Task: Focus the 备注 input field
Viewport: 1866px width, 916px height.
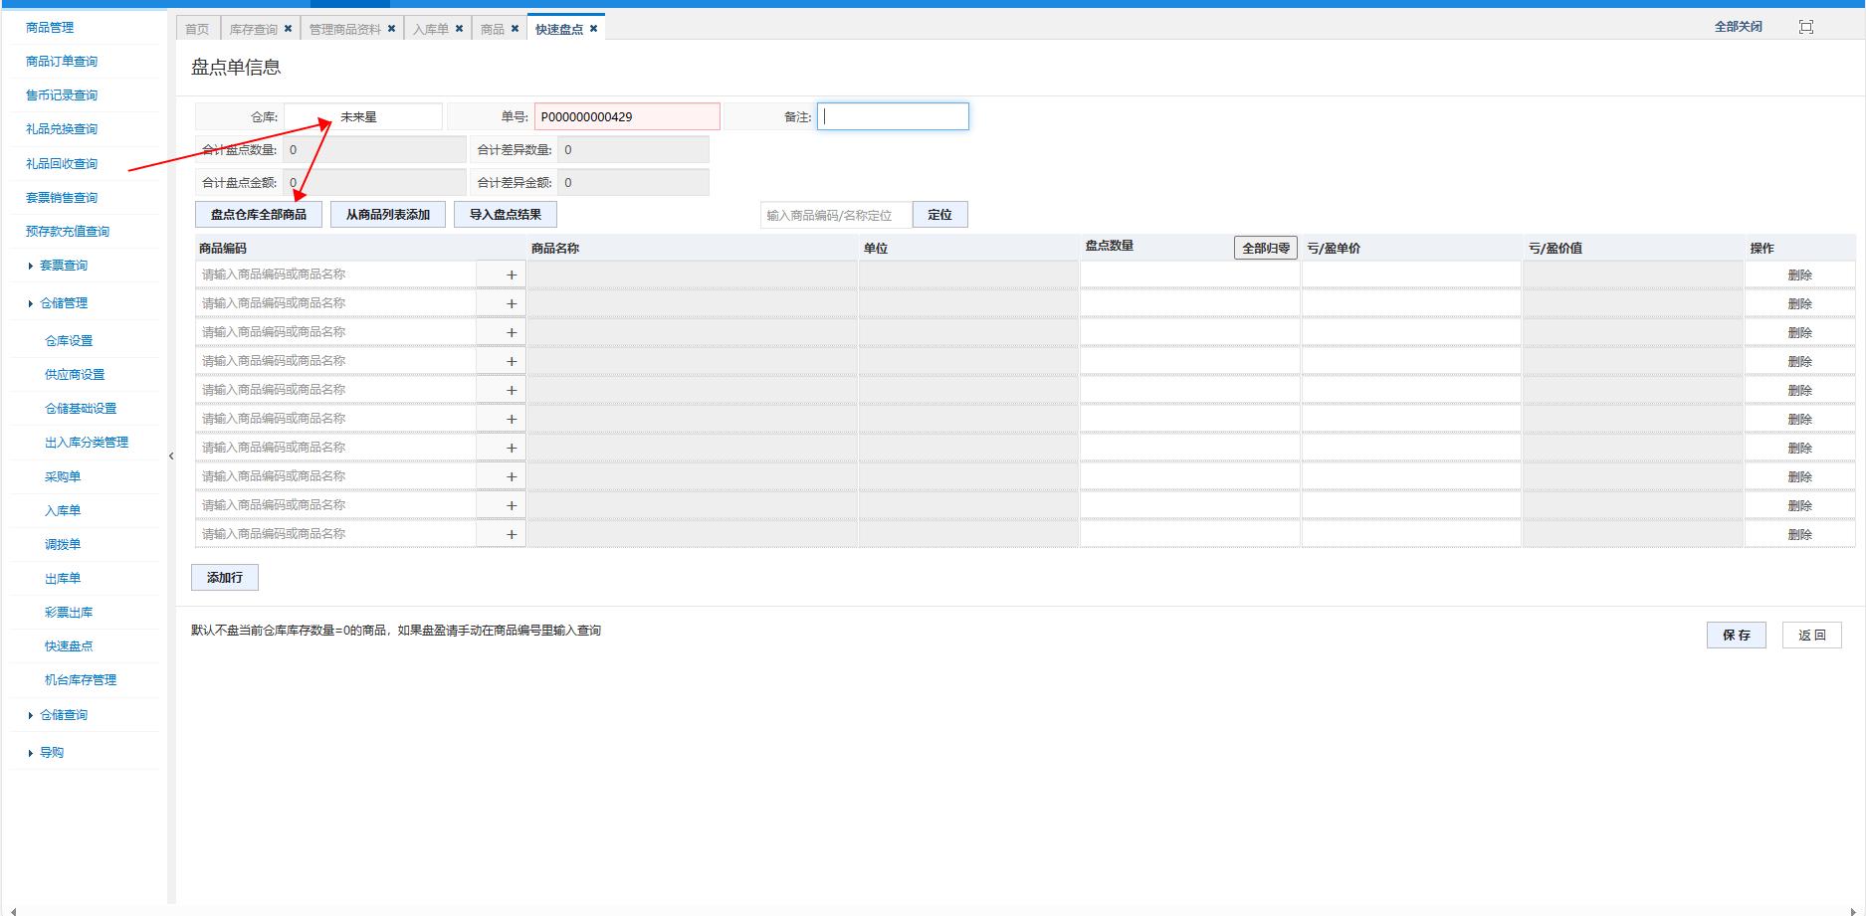Action: tap(893, 116)
